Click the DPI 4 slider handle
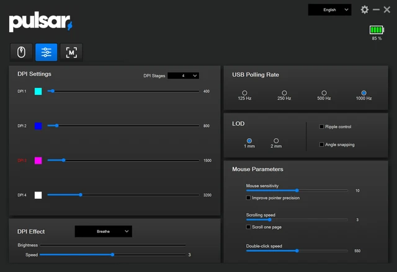The width and height of the screenshot is (397, 272). coord(81,195)
